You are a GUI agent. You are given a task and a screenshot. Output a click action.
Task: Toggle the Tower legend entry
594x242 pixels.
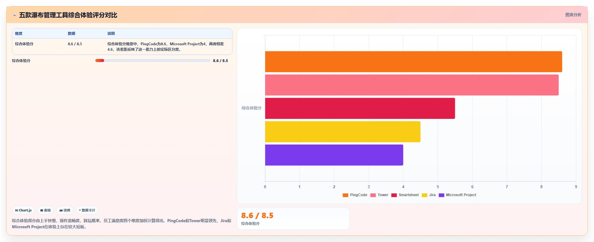[x=379, y=195]
